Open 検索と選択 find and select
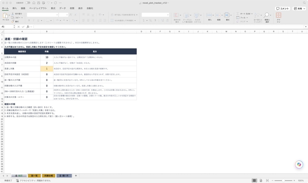The width and height of the screenshot is (308, 183). point(267,18)
